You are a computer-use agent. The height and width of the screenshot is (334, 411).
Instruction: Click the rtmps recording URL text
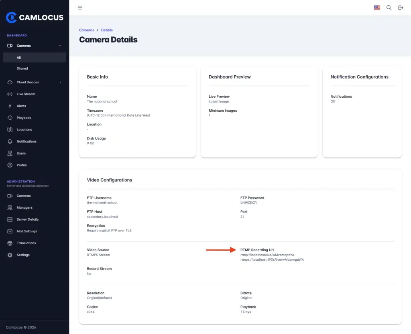(272, 260)
